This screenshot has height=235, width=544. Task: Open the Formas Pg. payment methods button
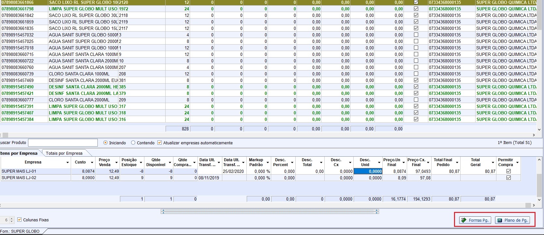[476, 220]
